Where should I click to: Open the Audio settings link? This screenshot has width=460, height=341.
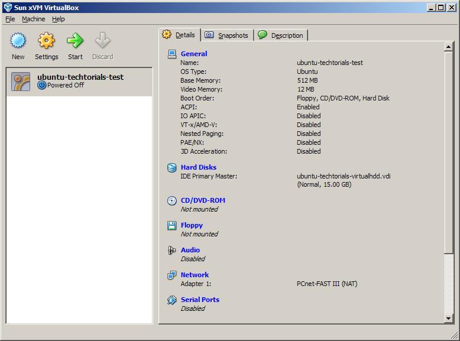[x=190, y=250]
